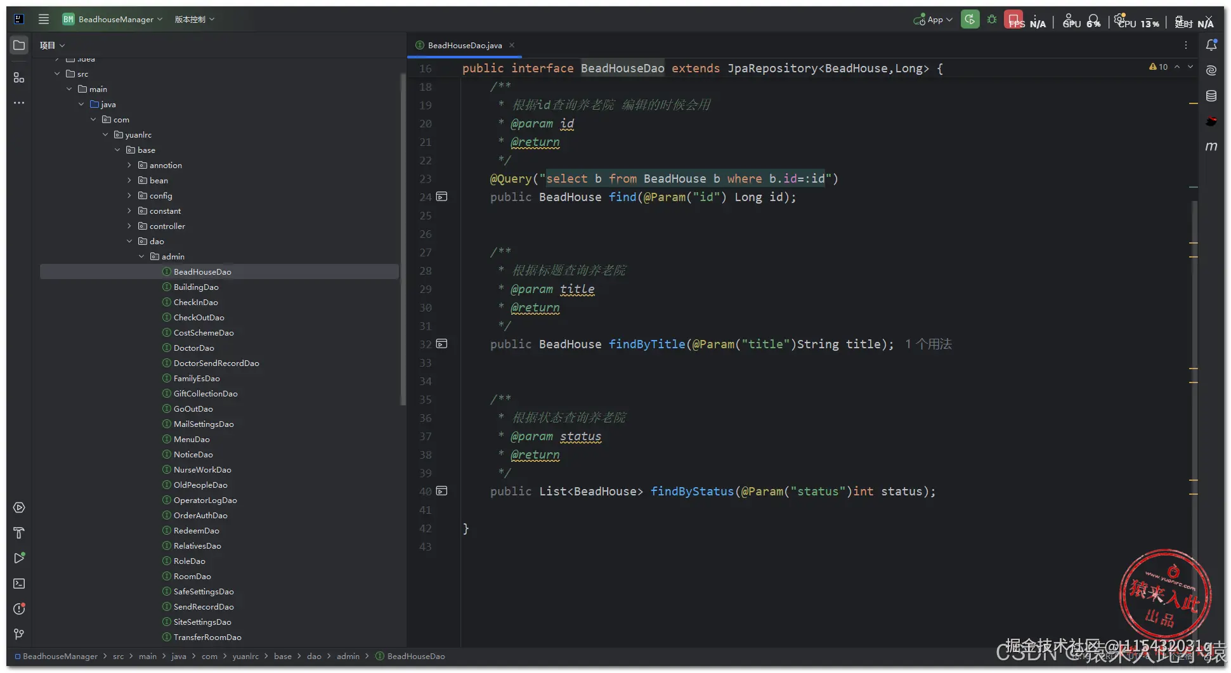Open the BeadhouseManager project dropdown
Image resolution: width=1231 pixels, height=673 pixels.
point(113,20)
